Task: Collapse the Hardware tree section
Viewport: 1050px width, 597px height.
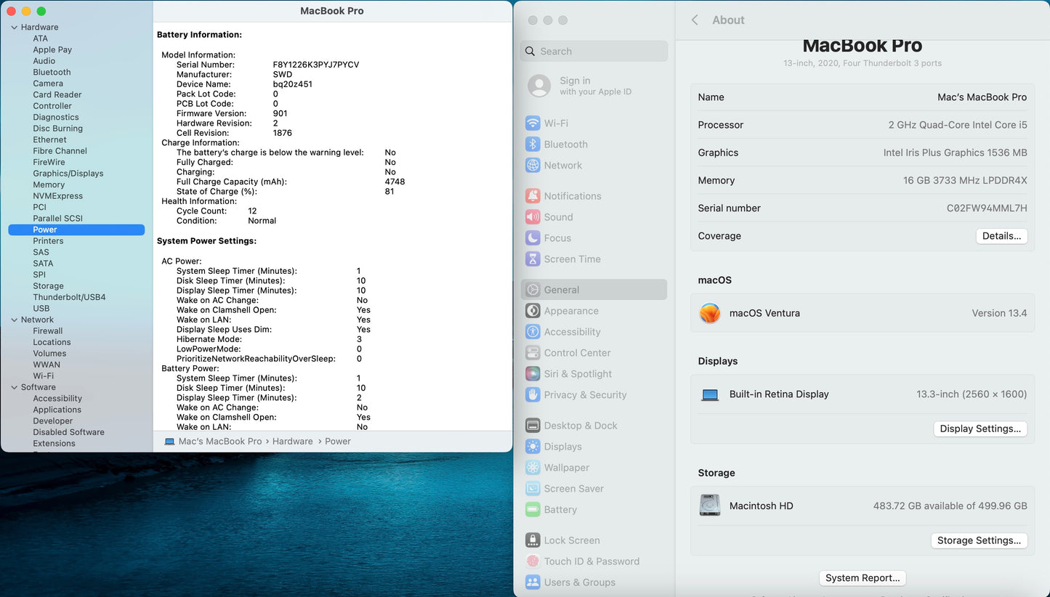Action: point(14,28)
